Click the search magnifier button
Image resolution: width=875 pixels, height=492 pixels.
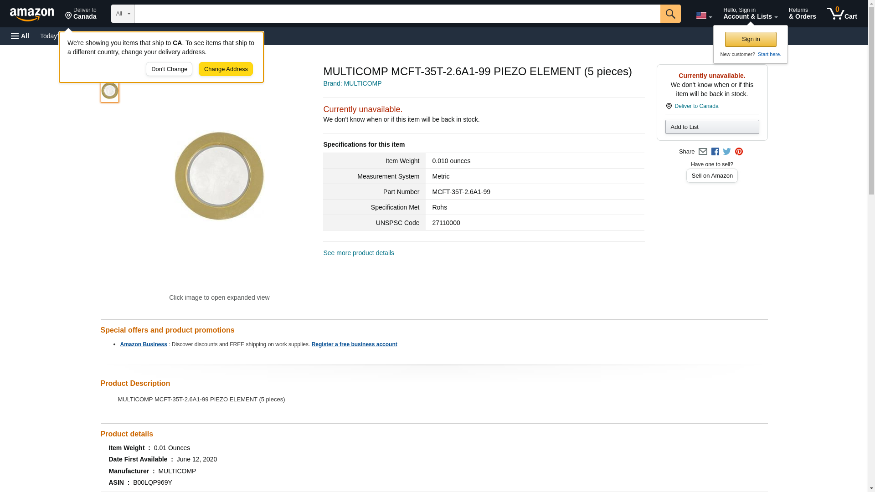click(x=670, y=14)
